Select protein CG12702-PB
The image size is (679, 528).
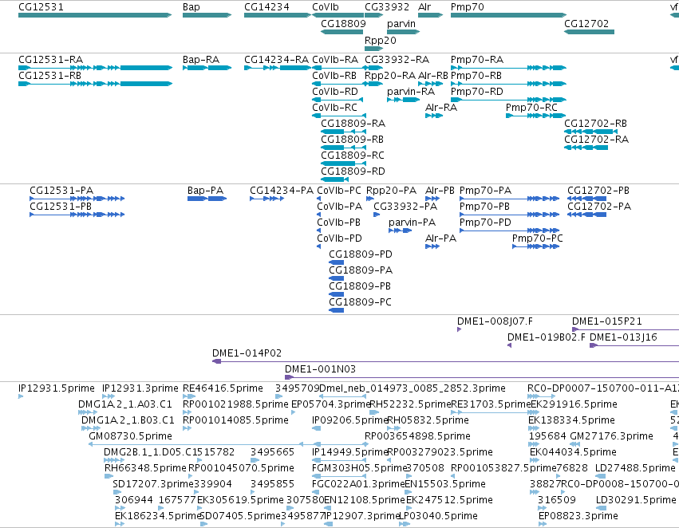pos(586,199)
